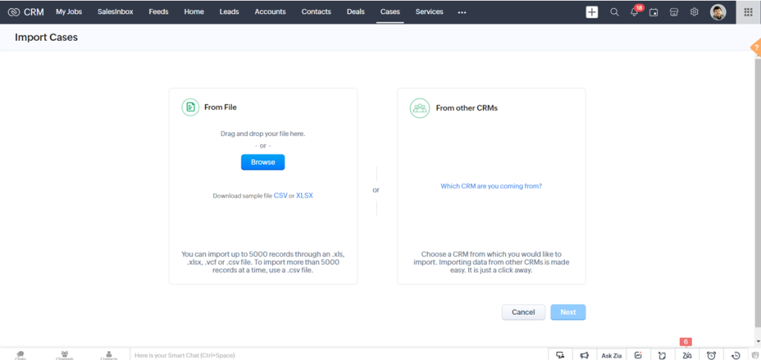Expand more modules with ellipsis menu

tap(462, 13)
